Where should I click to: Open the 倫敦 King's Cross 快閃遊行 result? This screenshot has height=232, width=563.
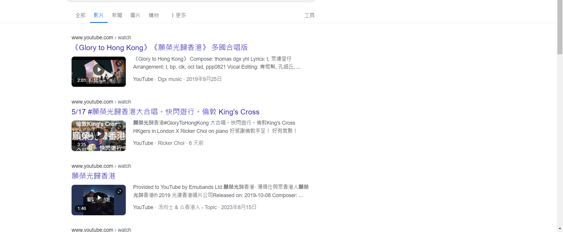click(165, 112)
